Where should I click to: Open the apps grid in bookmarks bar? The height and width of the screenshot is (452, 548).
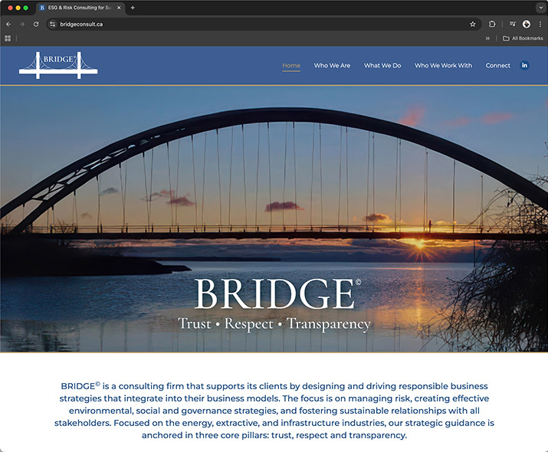tap(8, 38)
